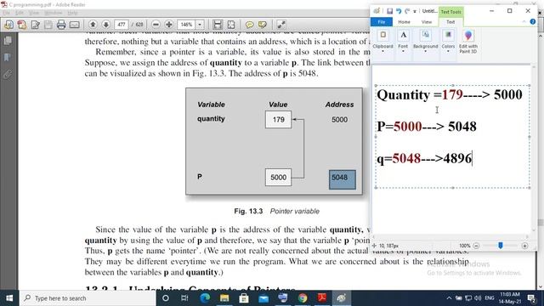Click the highlight text comment icon
This screenshot has width=544, height=306.
pyautogui.click(x=263, y=25)
